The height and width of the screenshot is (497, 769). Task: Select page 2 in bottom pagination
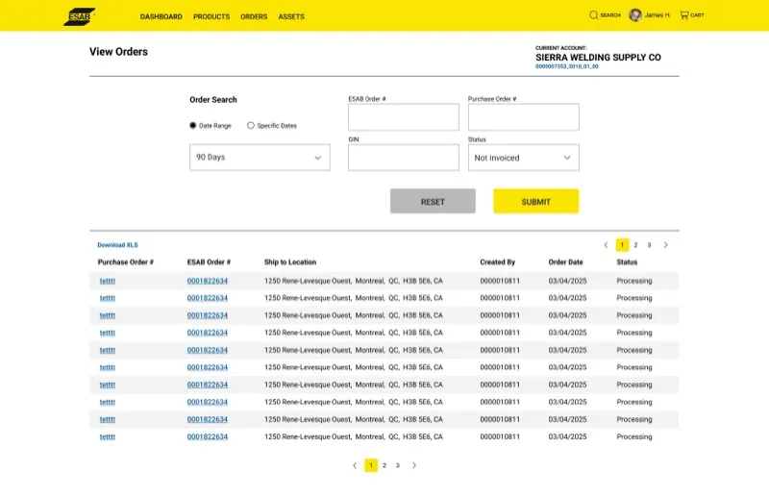click(384, 465)
